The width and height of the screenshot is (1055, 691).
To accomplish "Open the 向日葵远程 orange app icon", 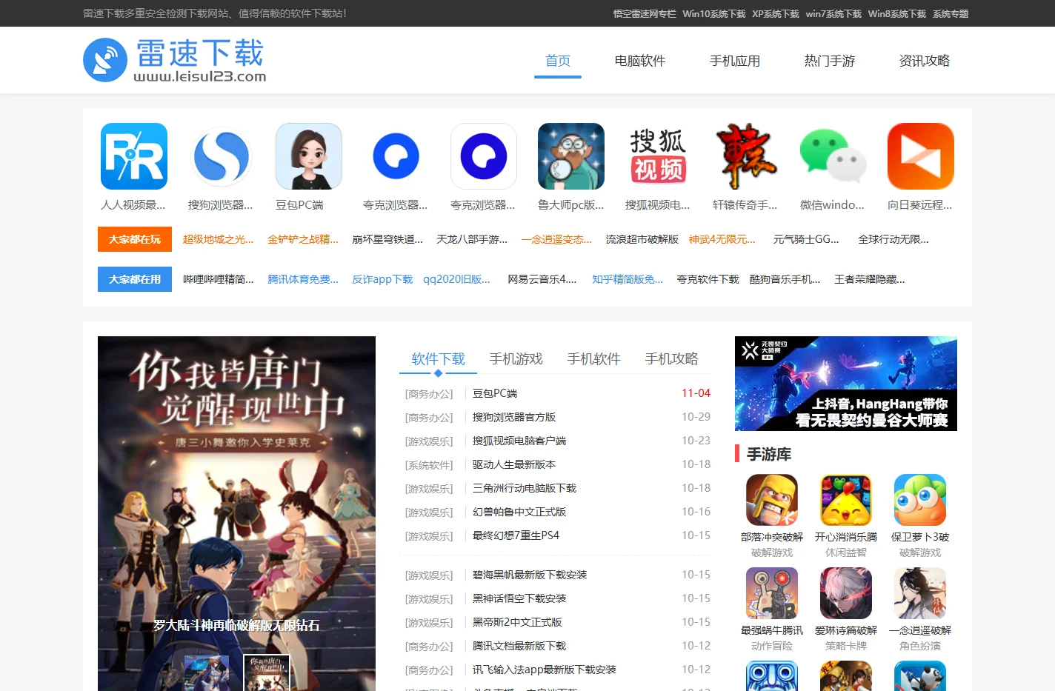I will (921, 156).
